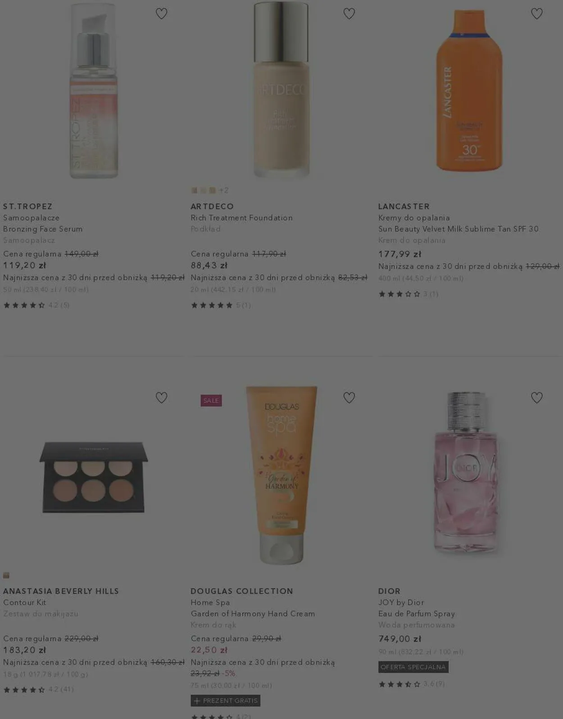Viewport: 563px width, 719px height.
Task: Open LANCASTER brand link
Action: pyautogui.click(x=404, y=206)
